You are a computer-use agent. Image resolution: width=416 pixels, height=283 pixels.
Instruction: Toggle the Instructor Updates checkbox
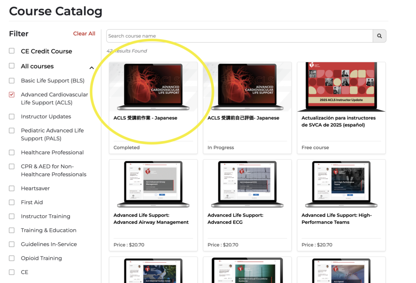[12, 117]
